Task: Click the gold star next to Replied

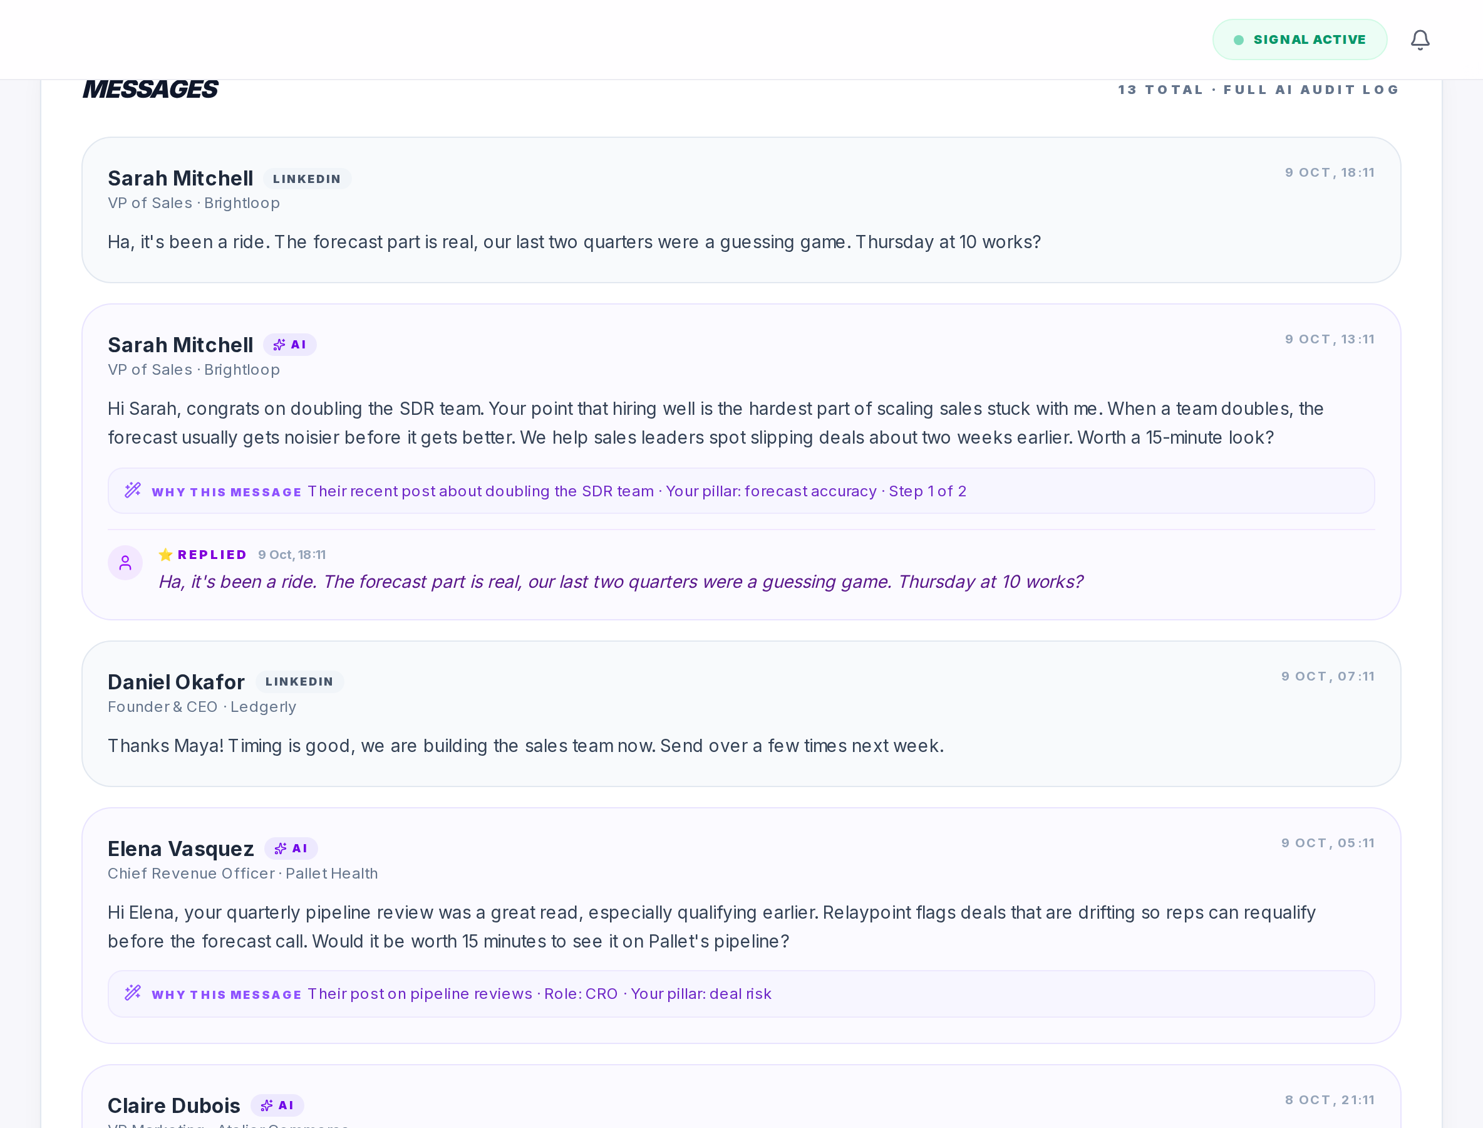Action: (165, 554)
